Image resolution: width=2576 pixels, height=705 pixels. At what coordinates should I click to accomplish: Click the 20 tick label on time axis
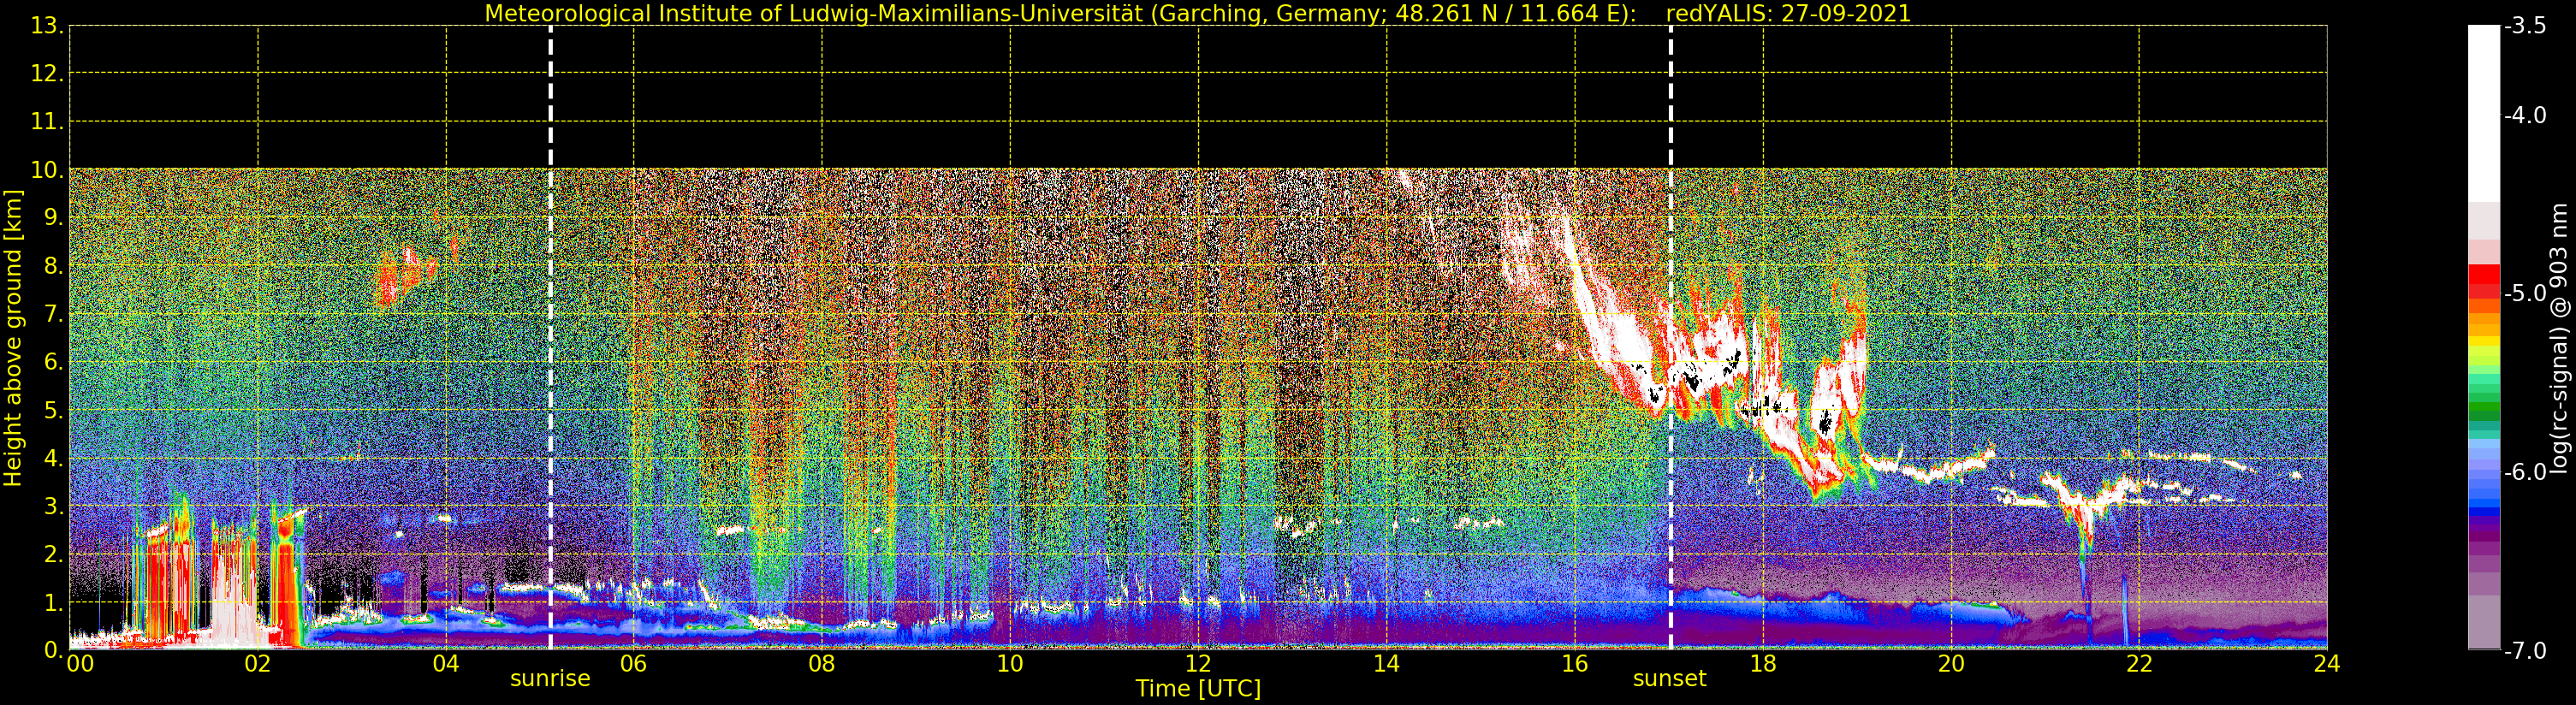click(x=1951, y=664)
